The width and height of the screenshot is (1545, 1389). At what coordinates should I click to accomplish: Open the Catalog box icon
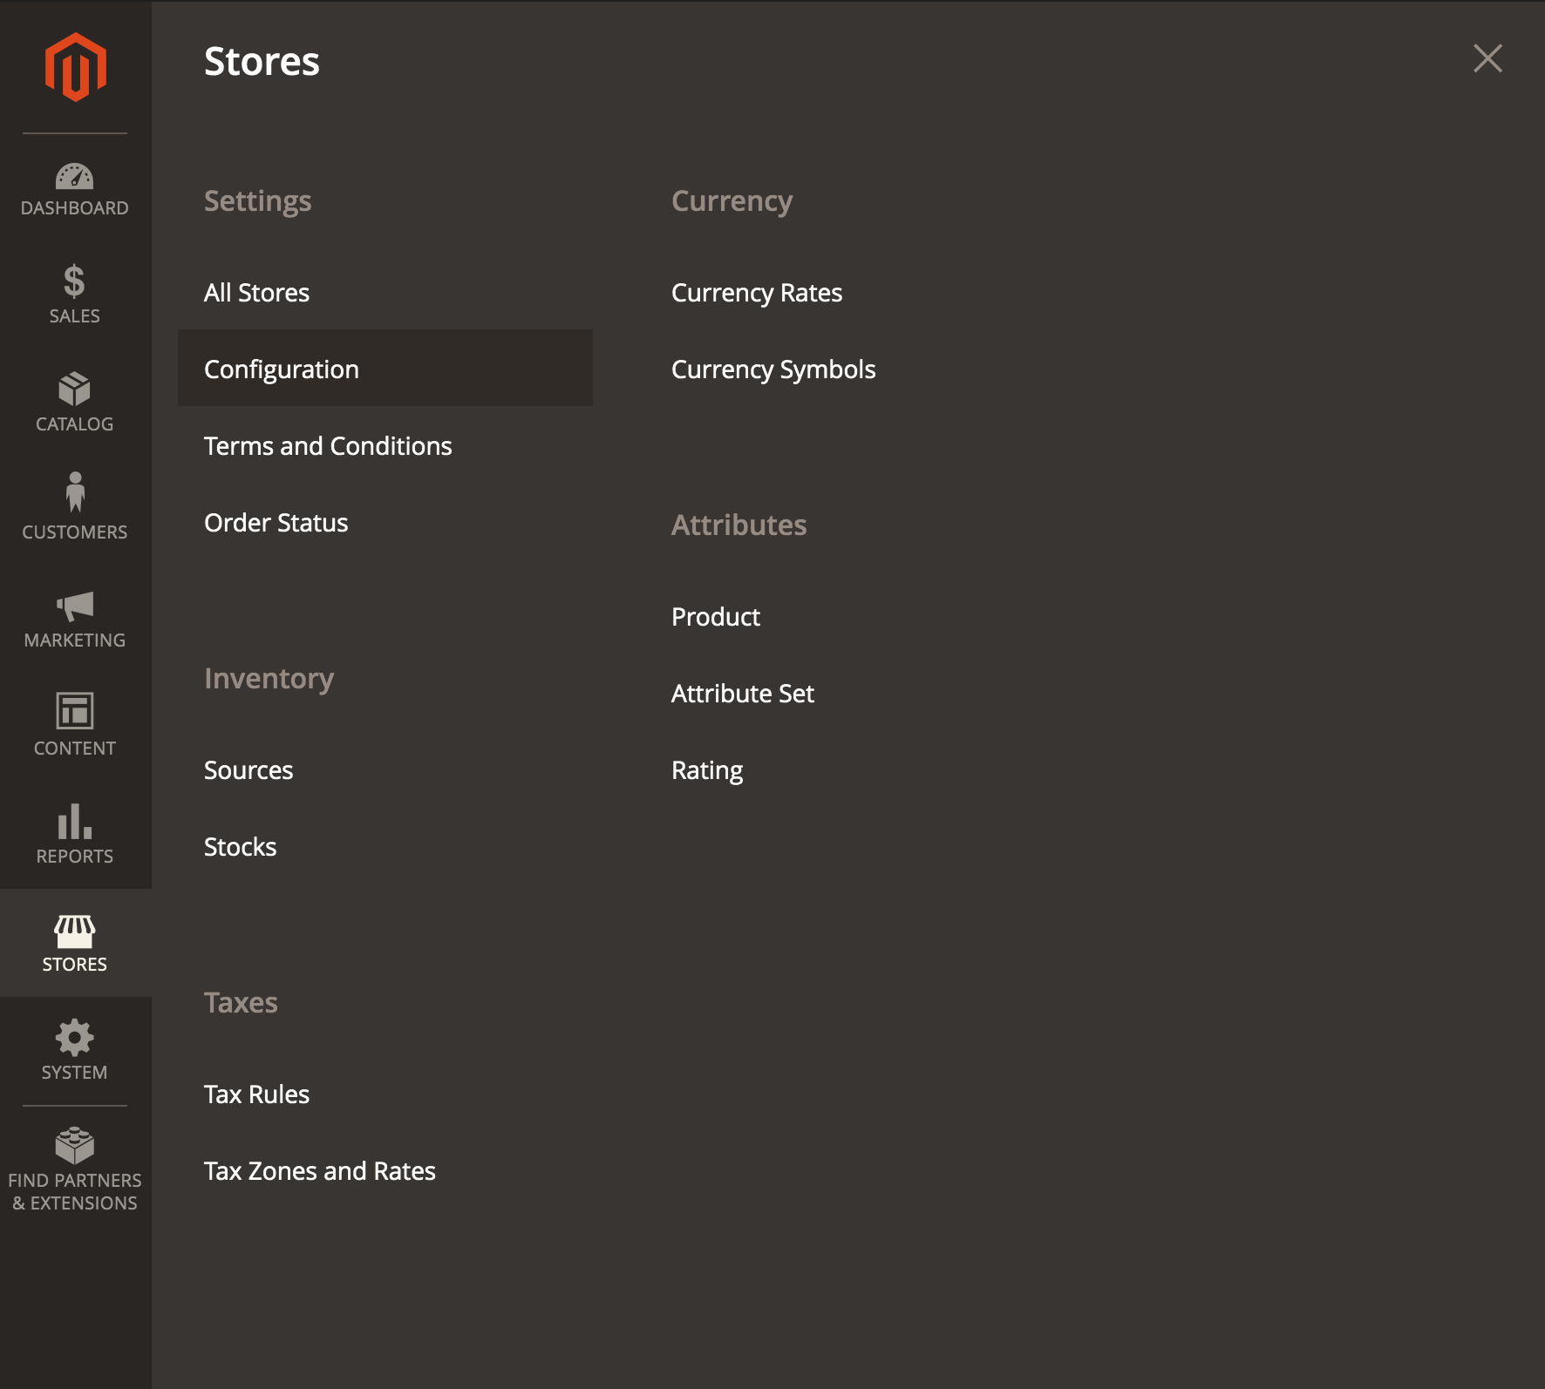point(75,390)
